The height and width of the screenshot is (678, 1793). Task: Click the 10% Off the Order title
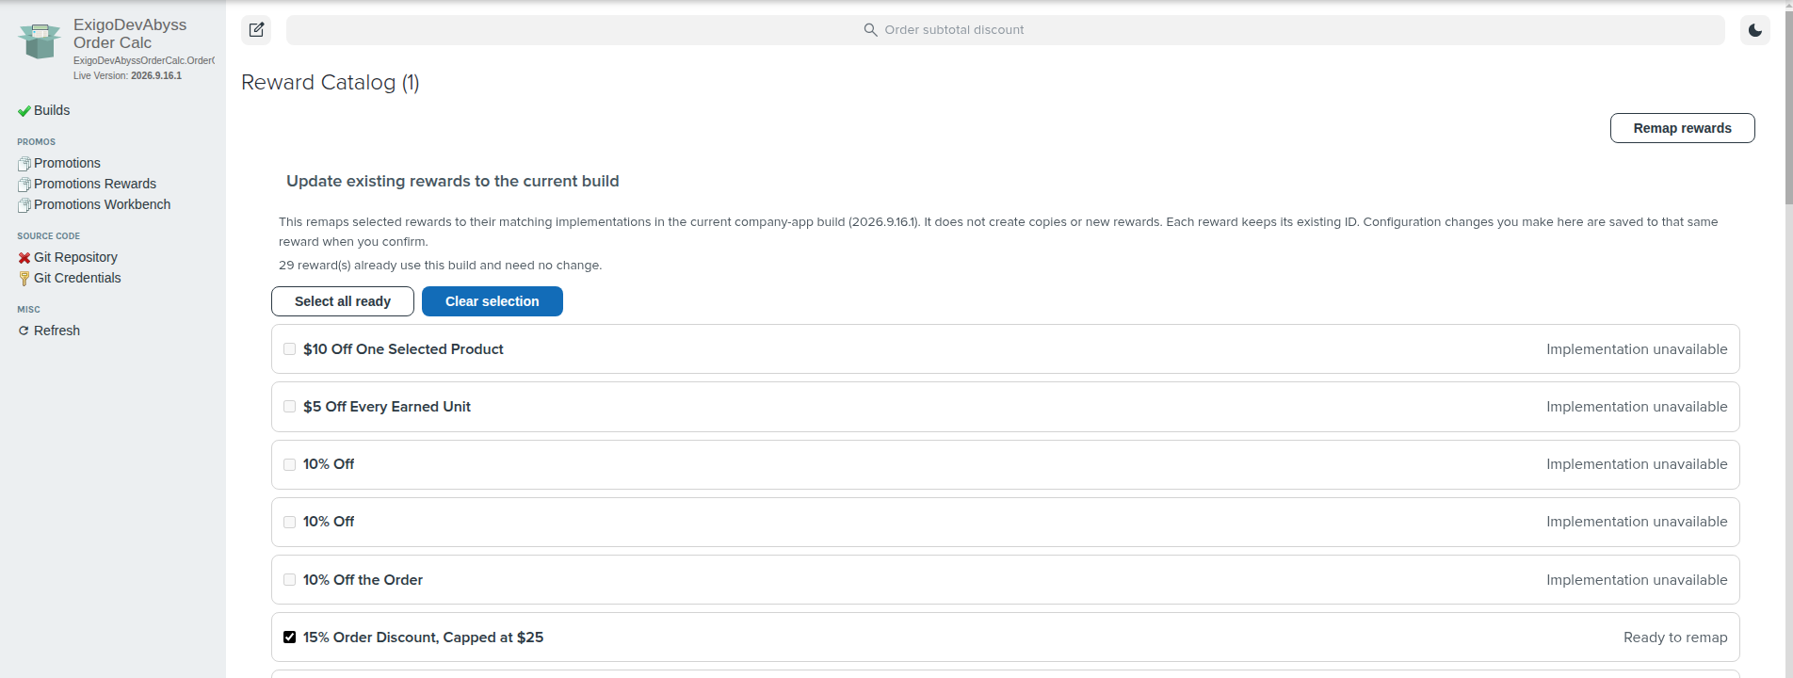363,580
